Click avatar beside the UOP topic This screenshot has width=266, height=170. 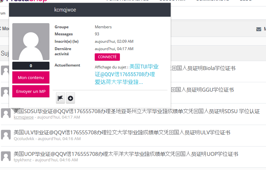5,156
